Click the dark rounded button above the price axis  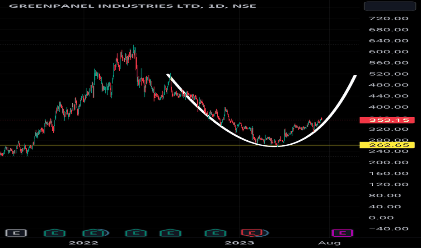[390, 6]
